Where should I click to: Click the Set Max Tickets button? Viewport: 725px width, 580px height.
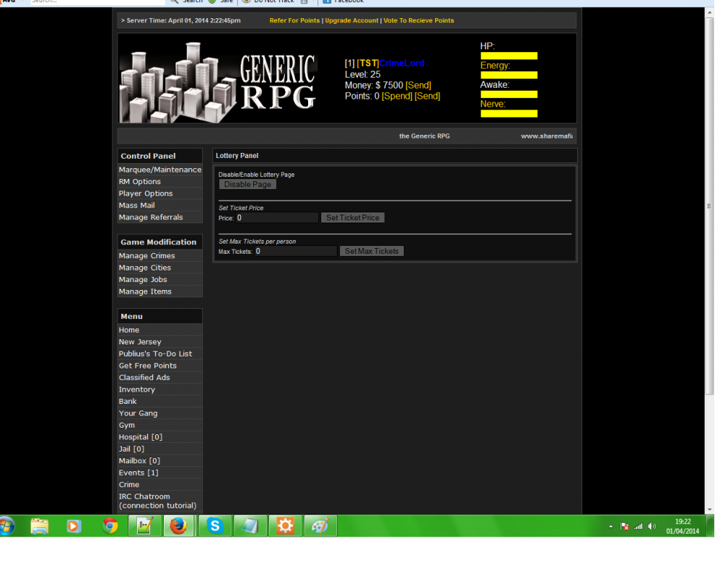click(371, 251)
